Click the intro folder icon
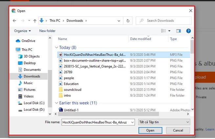The width and height of the screenshot is (215, 139). pyautogui.click(x=61, y=95)
